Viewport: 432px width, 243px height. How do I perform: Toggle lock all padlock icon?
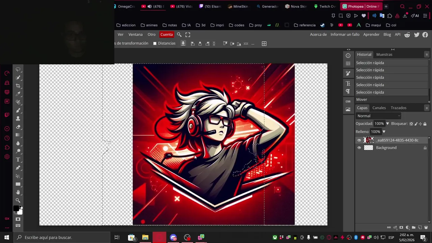coord(425,124)
